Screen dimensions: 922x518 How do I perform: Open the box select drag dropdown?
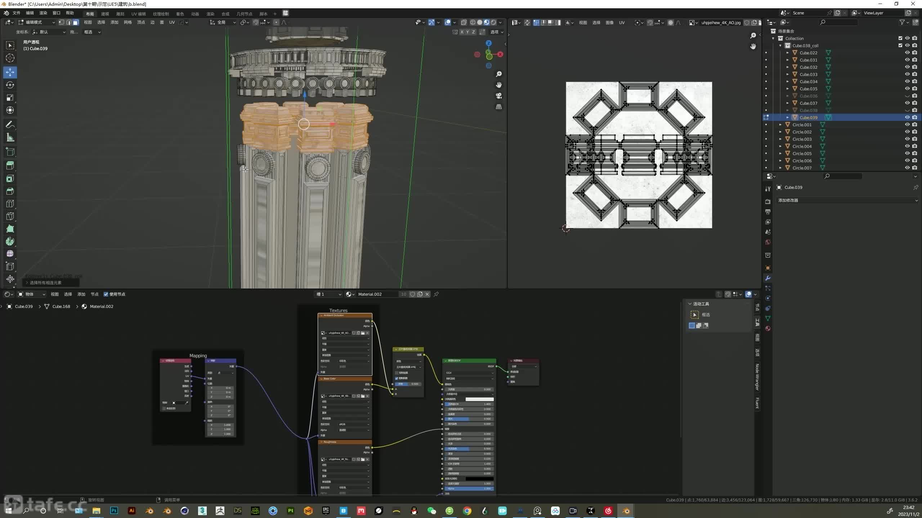92,32
